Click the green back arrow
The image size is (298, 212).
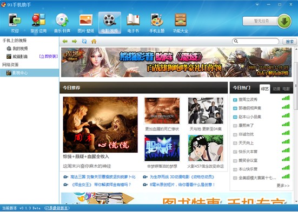pos(65,41)
